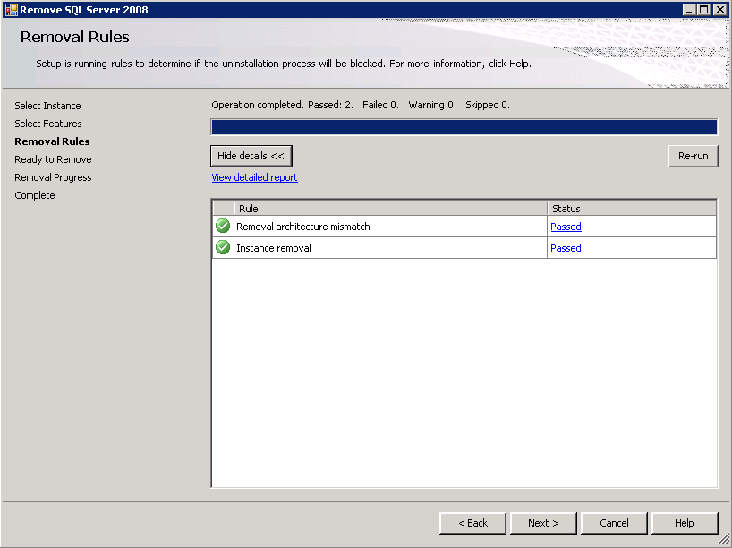Screen dimensions: 732x548
Task: Click the window resize grip in corner
Action: 724,540
